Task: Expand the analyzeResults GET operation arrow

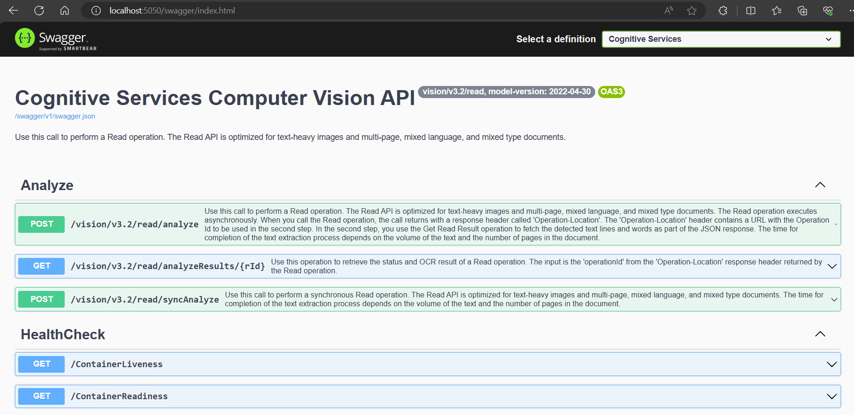Action: [832, 266]
